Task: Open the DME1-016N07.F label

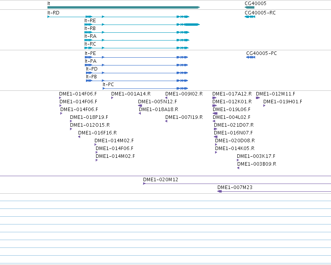Action: click(x=233, y=133)
